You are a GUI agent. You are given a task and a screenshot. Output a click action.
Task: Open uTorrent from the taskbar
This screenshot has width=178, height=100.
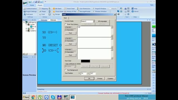[40, 97]
